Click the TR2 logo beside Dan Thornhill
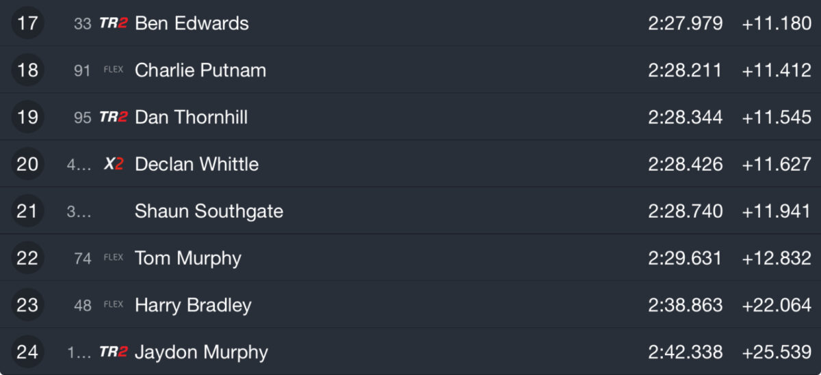 click(113, 117)
